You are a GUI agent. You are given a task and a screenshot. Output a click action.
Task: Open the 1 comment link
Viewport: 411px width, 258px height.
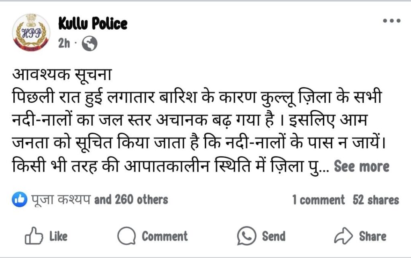click(318, 200)
